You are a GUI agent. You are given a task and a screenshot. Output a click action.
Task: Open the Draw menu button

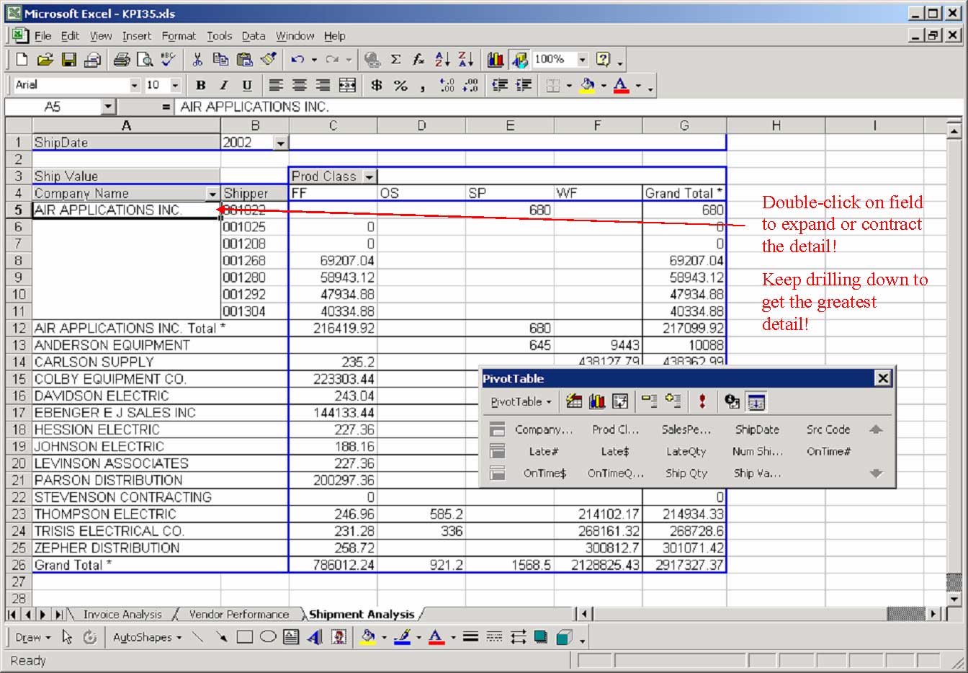click(x=33, y=637)
